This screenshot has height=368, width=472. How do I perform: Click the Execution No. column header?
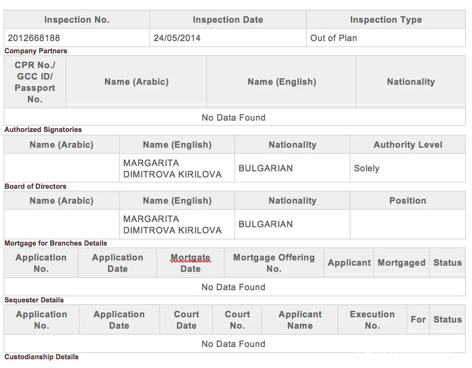(372, 320)
